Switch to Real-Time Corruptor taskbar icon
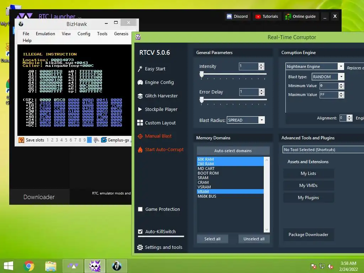 click(x=95, y=266)
